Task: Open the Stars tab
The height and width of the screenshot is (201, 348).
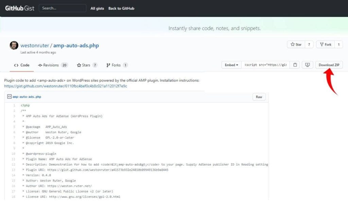Action: (87, 65)
